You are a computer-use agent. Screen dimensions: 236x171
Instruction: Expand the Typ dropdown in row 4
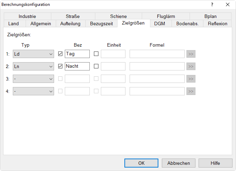[x=33, y=91]
